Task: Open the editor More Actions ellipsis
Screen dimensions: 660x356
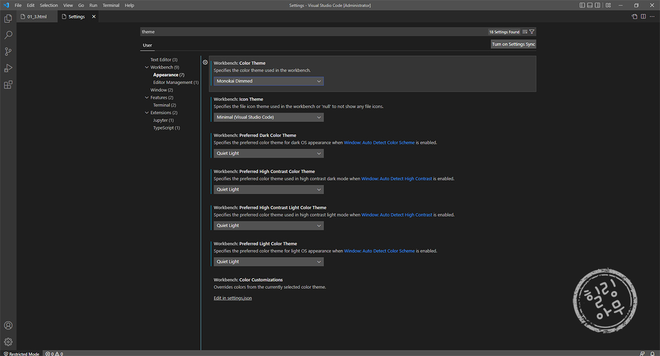Action: (x=652, y=17)
